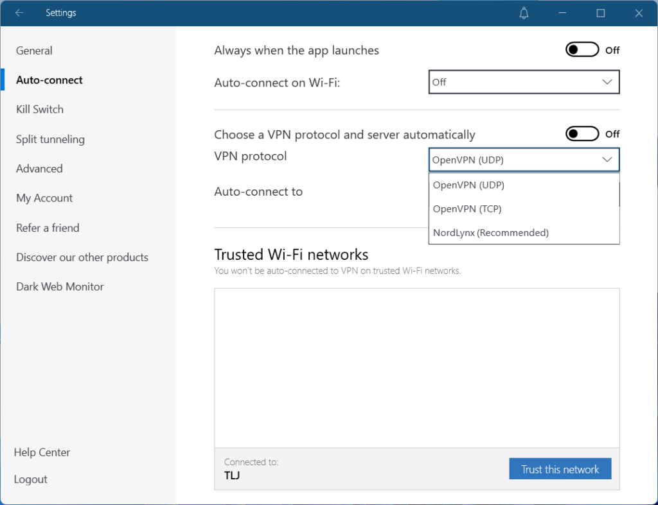The image size is (658, 505).
Task: Choose NordLynx (Recommended) protocol option
Action: (x=491, y=232)
